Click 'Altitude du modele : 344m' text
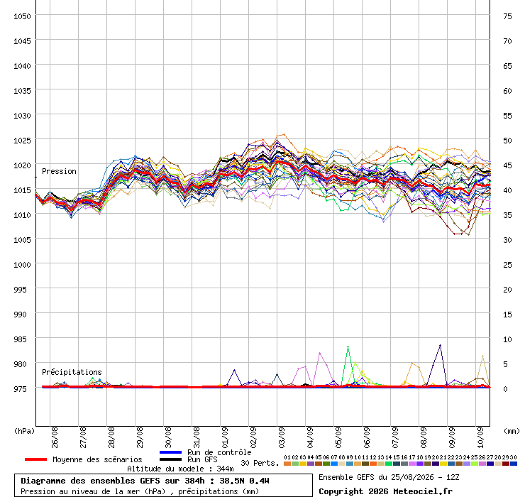Screen dimensions: 525x497 [x=180, y=469]
